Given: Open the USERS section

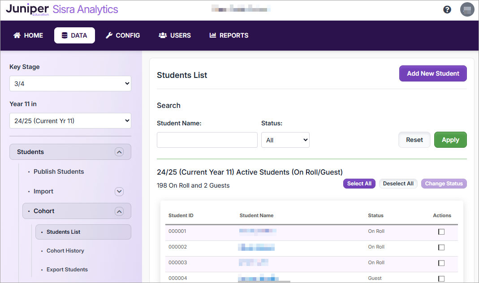Looking at the screenshot, I should (x=175, y=35).
